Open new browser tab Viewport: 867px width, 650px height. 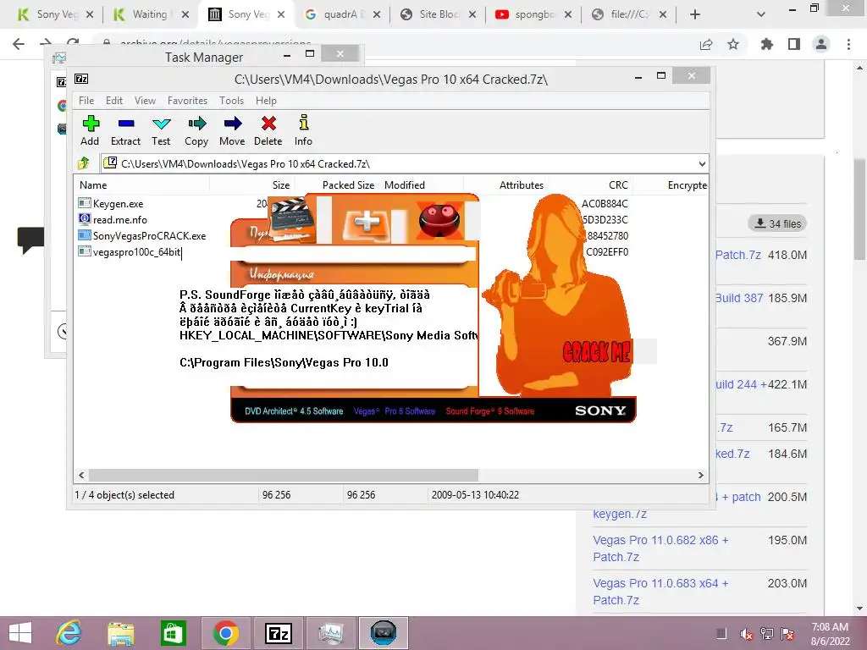tap(695, 14)
